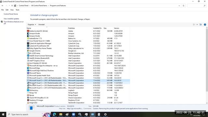Change view with the view layout icon

[x=194, y=25]
